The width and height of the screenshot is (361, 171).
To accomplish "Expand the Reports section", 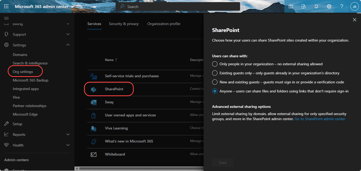I will click(68, 134).
